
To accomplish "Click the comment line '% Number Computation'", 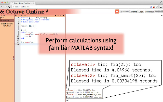I will pos(30,22).
